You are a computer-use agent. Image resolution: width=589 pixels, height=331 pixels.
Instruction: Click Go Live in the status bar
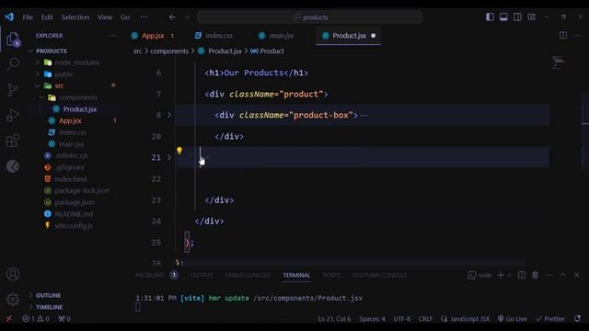(513, 319)
